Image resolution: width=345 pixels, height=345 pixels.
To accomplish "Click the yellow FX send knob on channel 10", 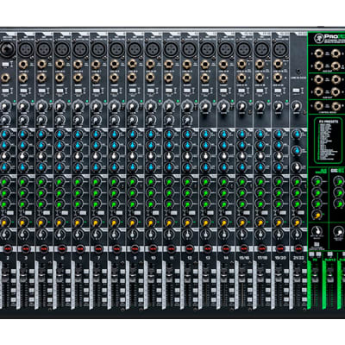I will point(150,223).
